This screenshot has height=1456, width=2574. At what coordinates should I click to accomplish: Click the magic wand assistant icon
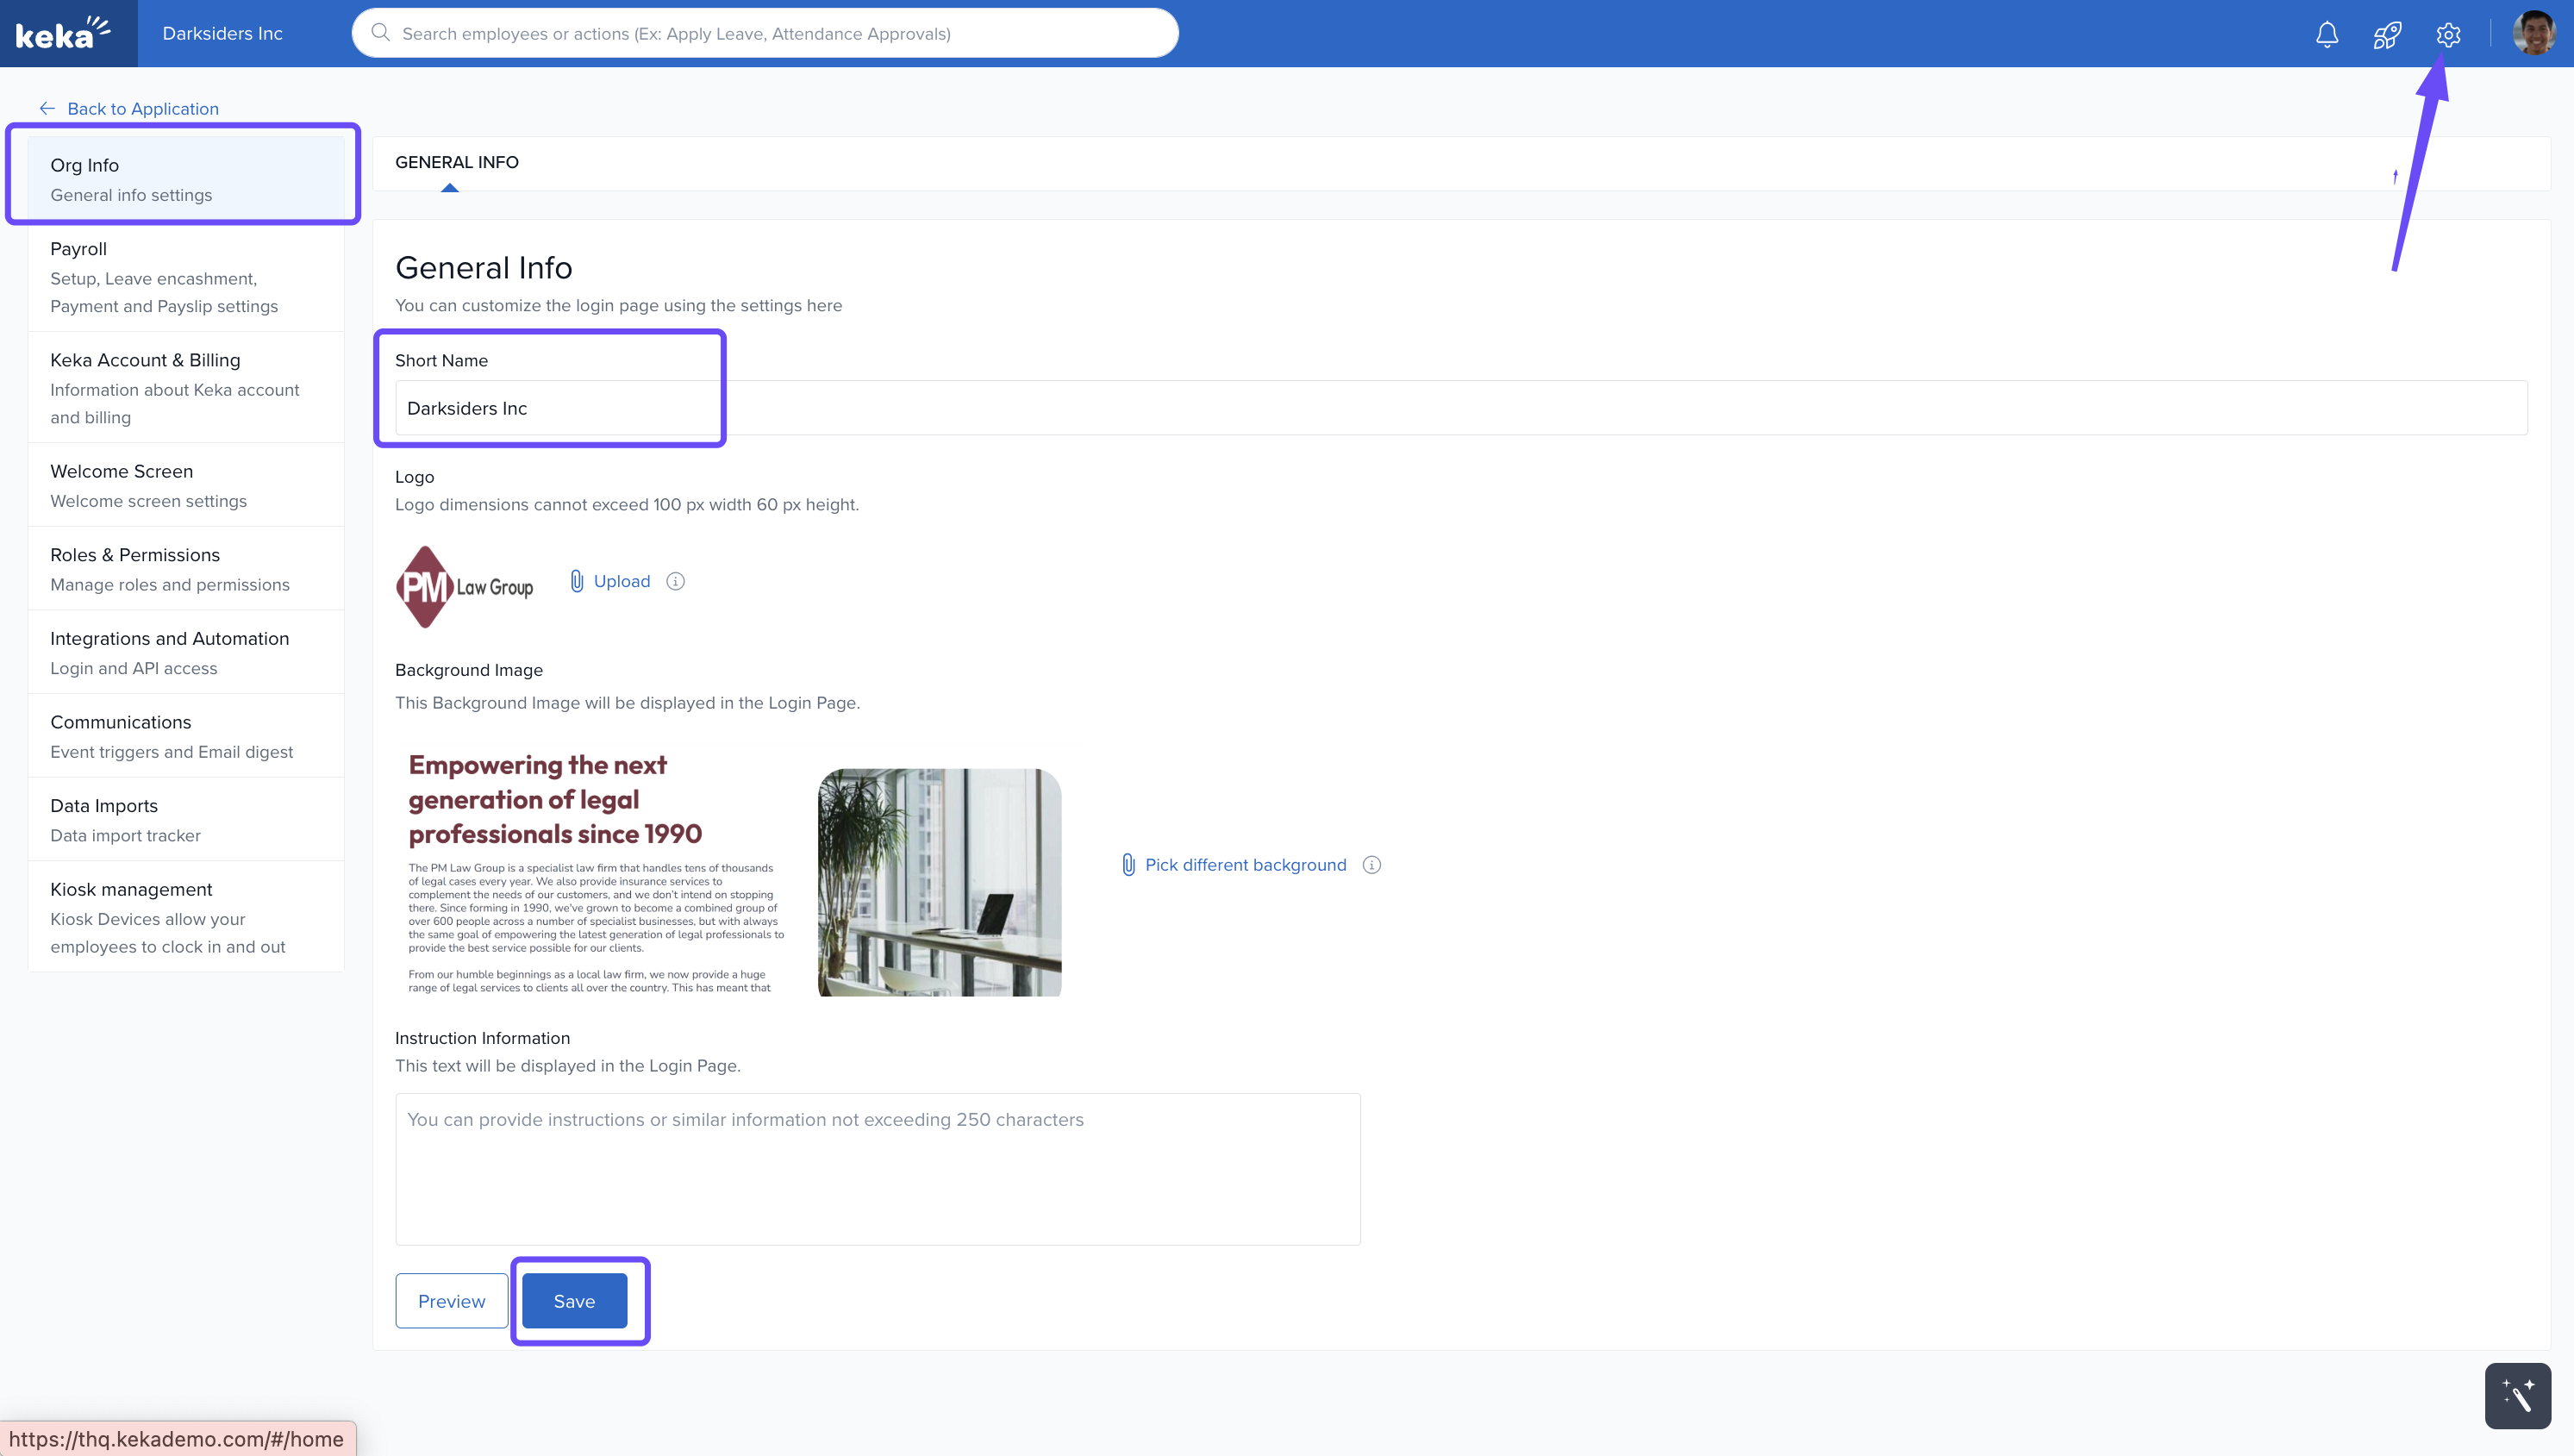(2517, 1395)
